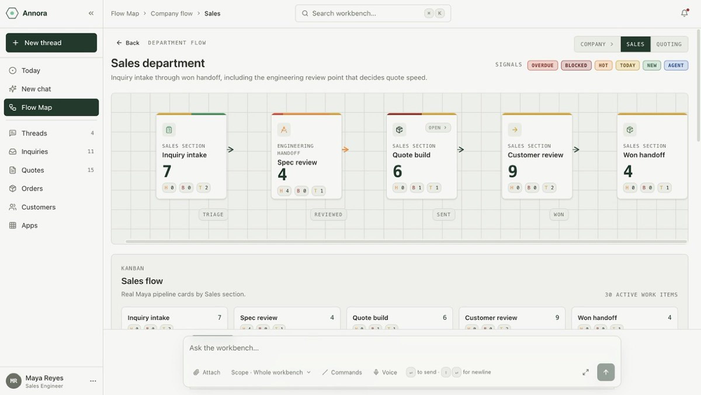The image size is (701, 395).
Task: Click the flow canvas horizontal scrollbar
Action: (406, 241)
